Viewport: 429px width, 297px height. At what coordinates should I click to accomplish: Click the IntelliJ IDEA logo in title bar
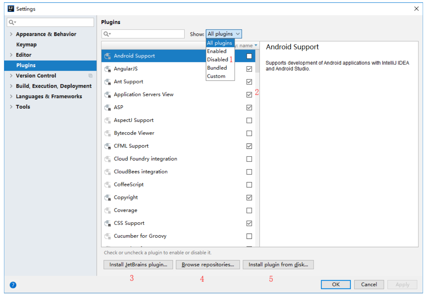(11, 9)
